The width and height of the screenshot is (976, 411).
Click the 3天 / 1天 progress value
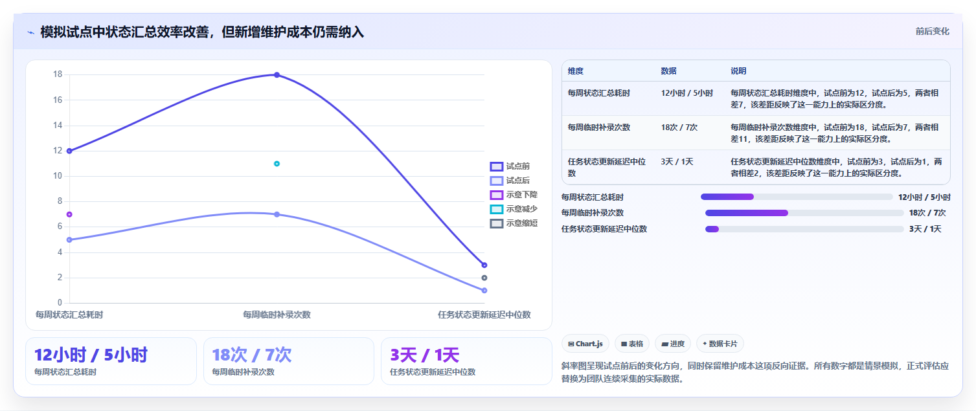point(925,229)
